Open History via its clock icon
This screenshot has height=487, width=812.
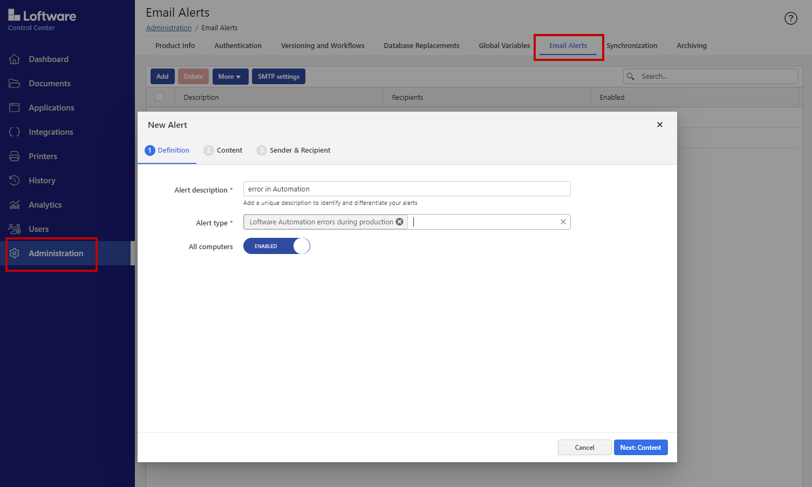15,181
